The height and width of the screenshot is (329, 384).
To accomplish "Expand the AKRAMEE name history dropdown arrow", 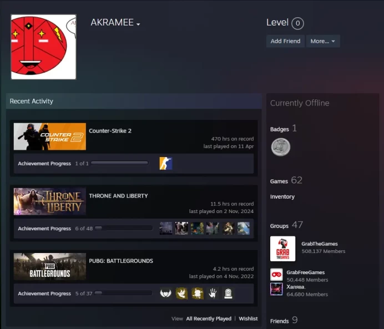I will (x=138, y=24).
